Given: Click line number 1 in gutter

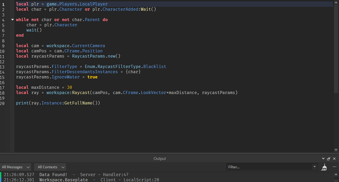Looking at the screenshot, I should [x=3, y=4].
